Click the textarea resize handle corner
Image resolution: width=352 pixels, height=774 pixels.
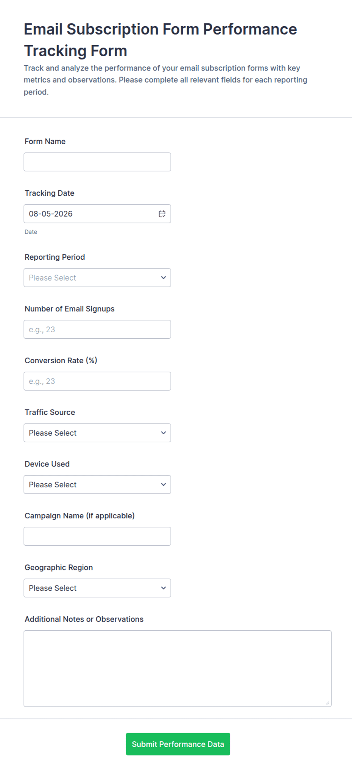coord(328,703)
